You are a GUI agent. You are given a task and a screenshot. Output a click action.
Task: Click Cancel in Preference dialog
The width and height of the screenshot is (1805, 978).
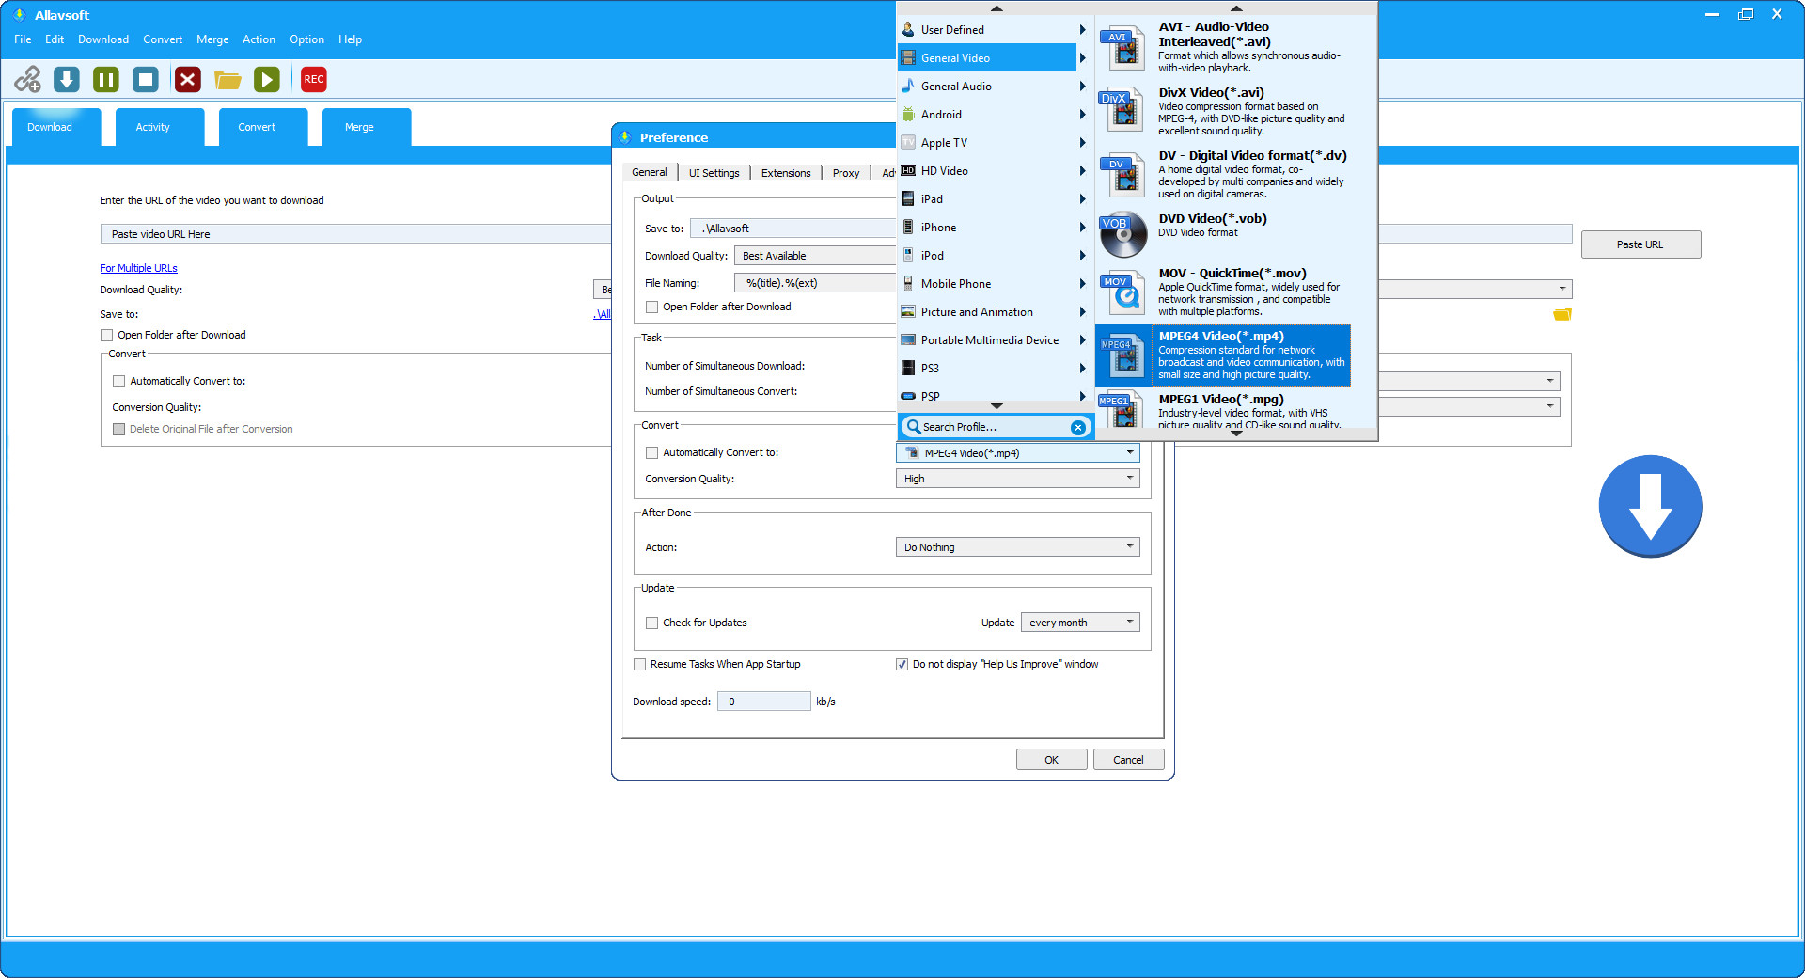(x=1128, y=760)
